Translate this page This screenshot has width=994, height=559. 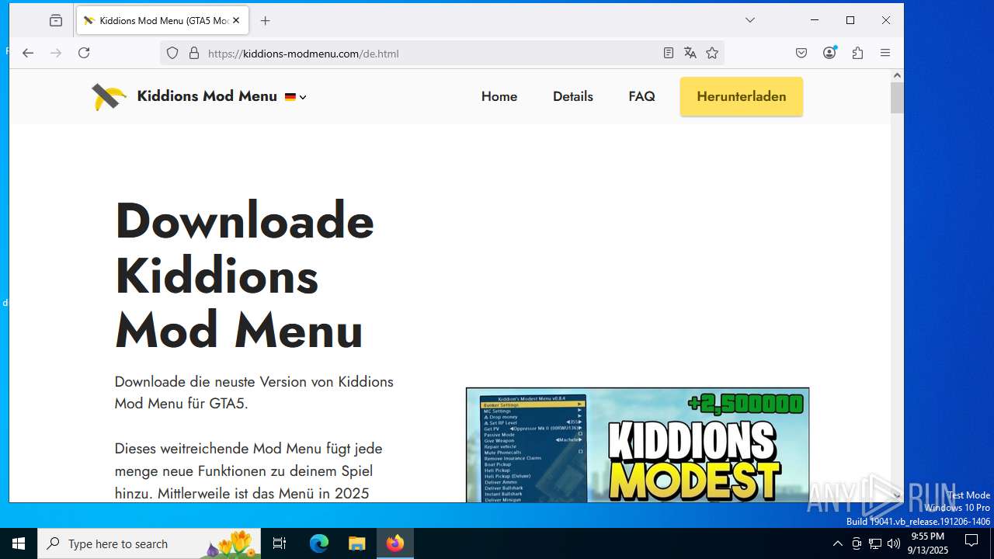pos(690,53)
